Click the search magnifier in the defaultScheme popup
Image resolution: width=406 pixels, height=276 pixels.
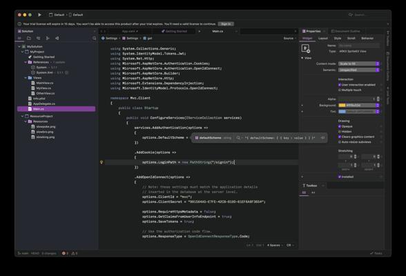(x=238, y=138)
